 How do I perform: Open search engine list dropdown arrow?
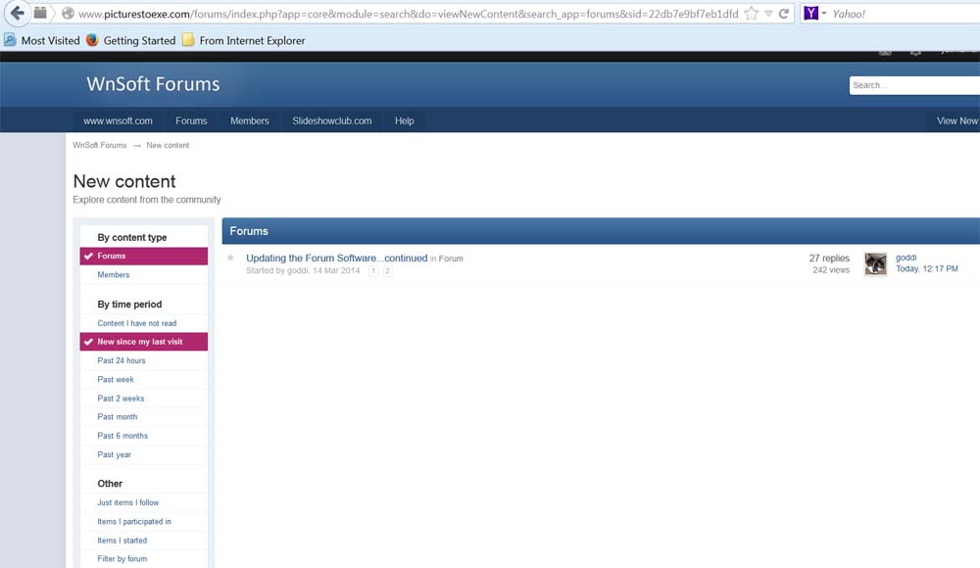(824, 13)
